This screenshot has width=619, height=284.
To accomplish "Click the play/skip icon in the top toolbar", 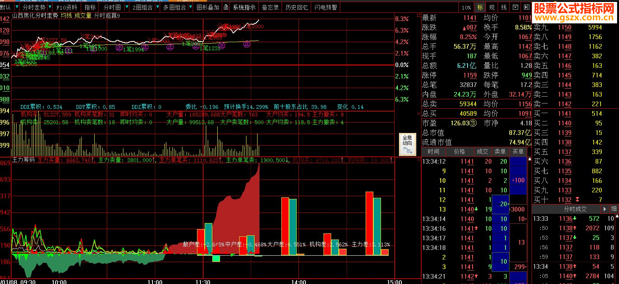I will [526, 7].
